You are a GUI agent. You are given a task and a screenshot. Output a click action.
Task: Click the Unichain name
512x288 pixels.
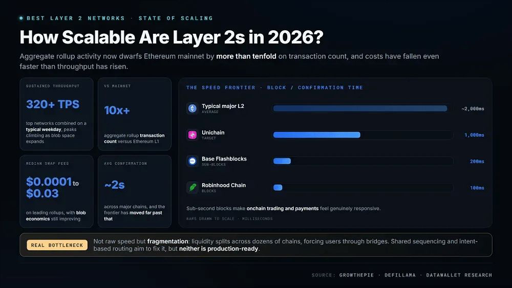point(213,132)
